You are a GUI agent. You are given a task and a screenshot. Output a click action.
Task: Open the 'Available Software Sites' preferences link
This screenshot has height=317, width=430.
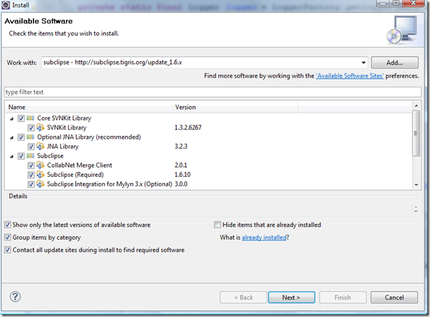(x=350, y=76)
